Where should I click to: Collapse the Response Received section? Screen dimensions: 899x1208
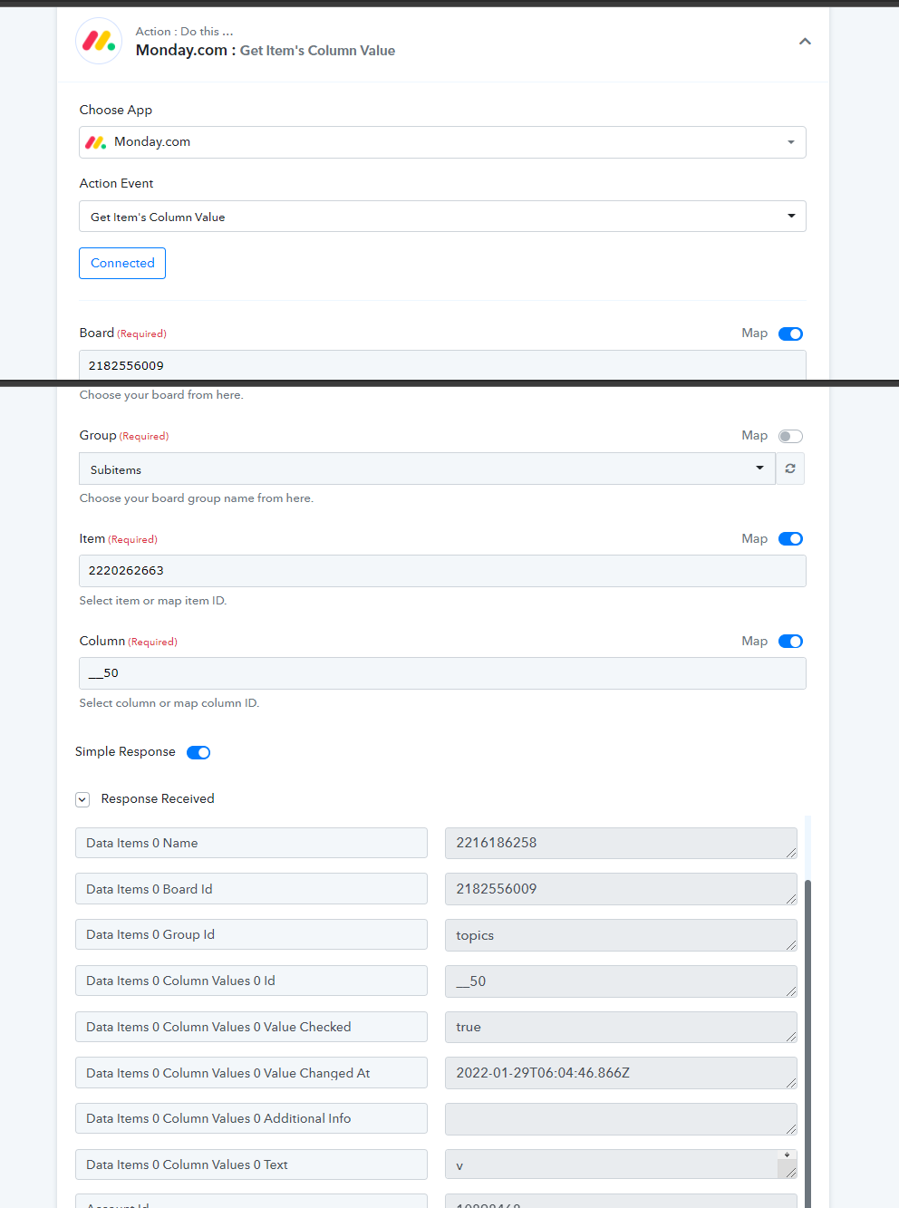coord(82,799)
